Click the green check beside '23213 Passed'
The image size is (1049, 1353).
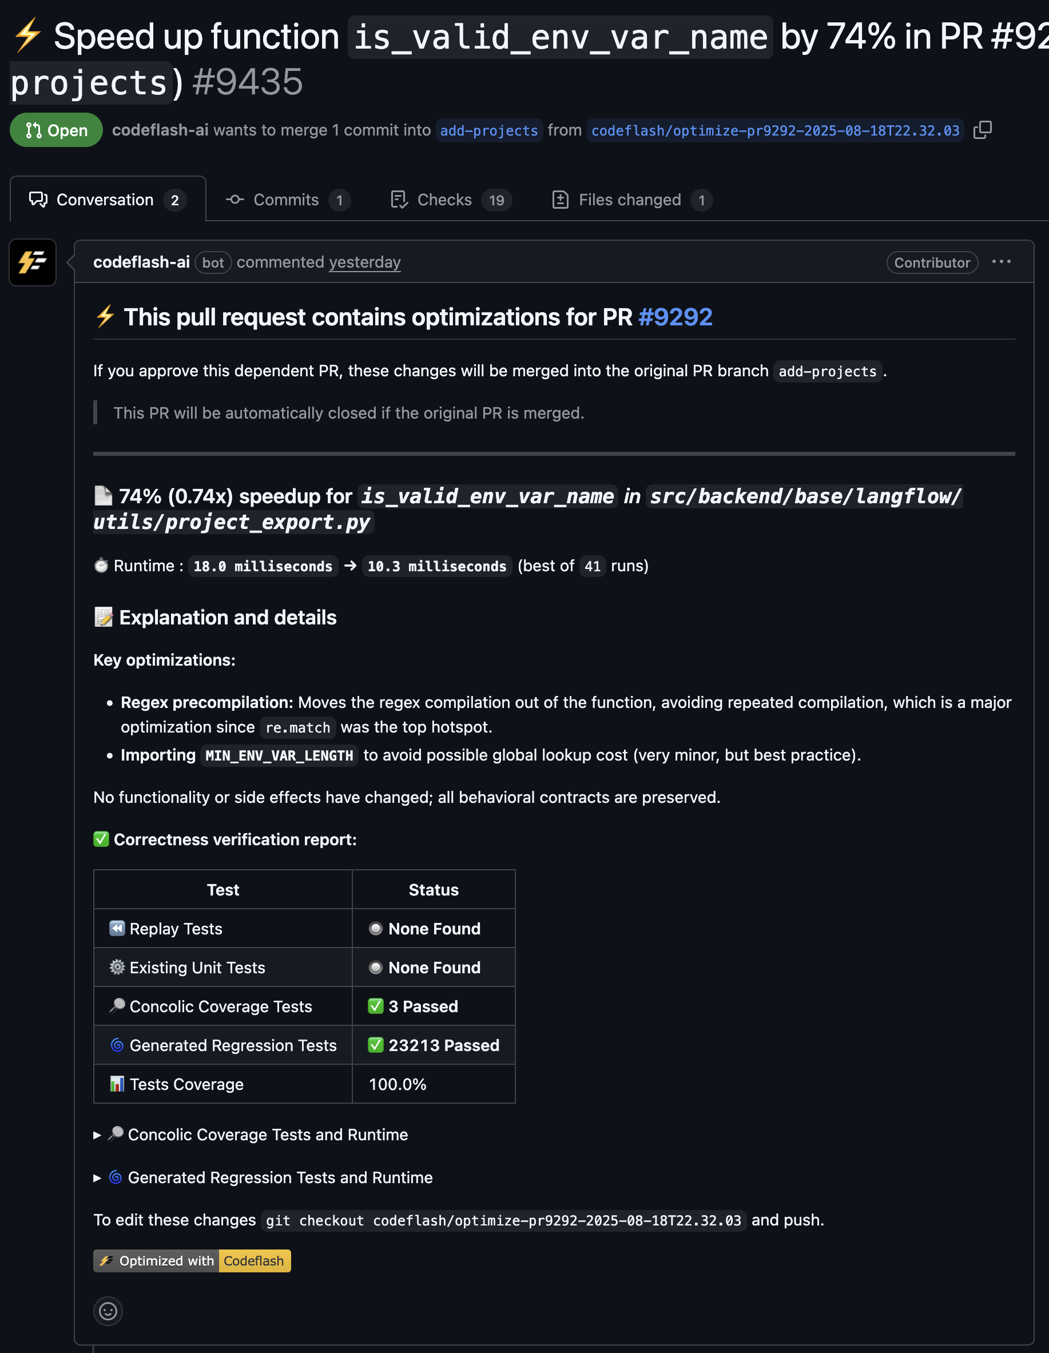[x=375, y=1045]
